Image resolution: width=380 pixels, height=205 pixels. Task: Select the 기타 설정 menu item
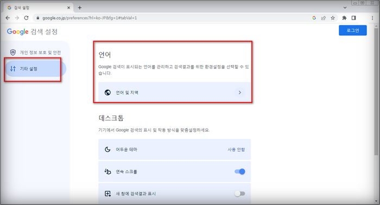pyautogui.click(x=36, y=69)
